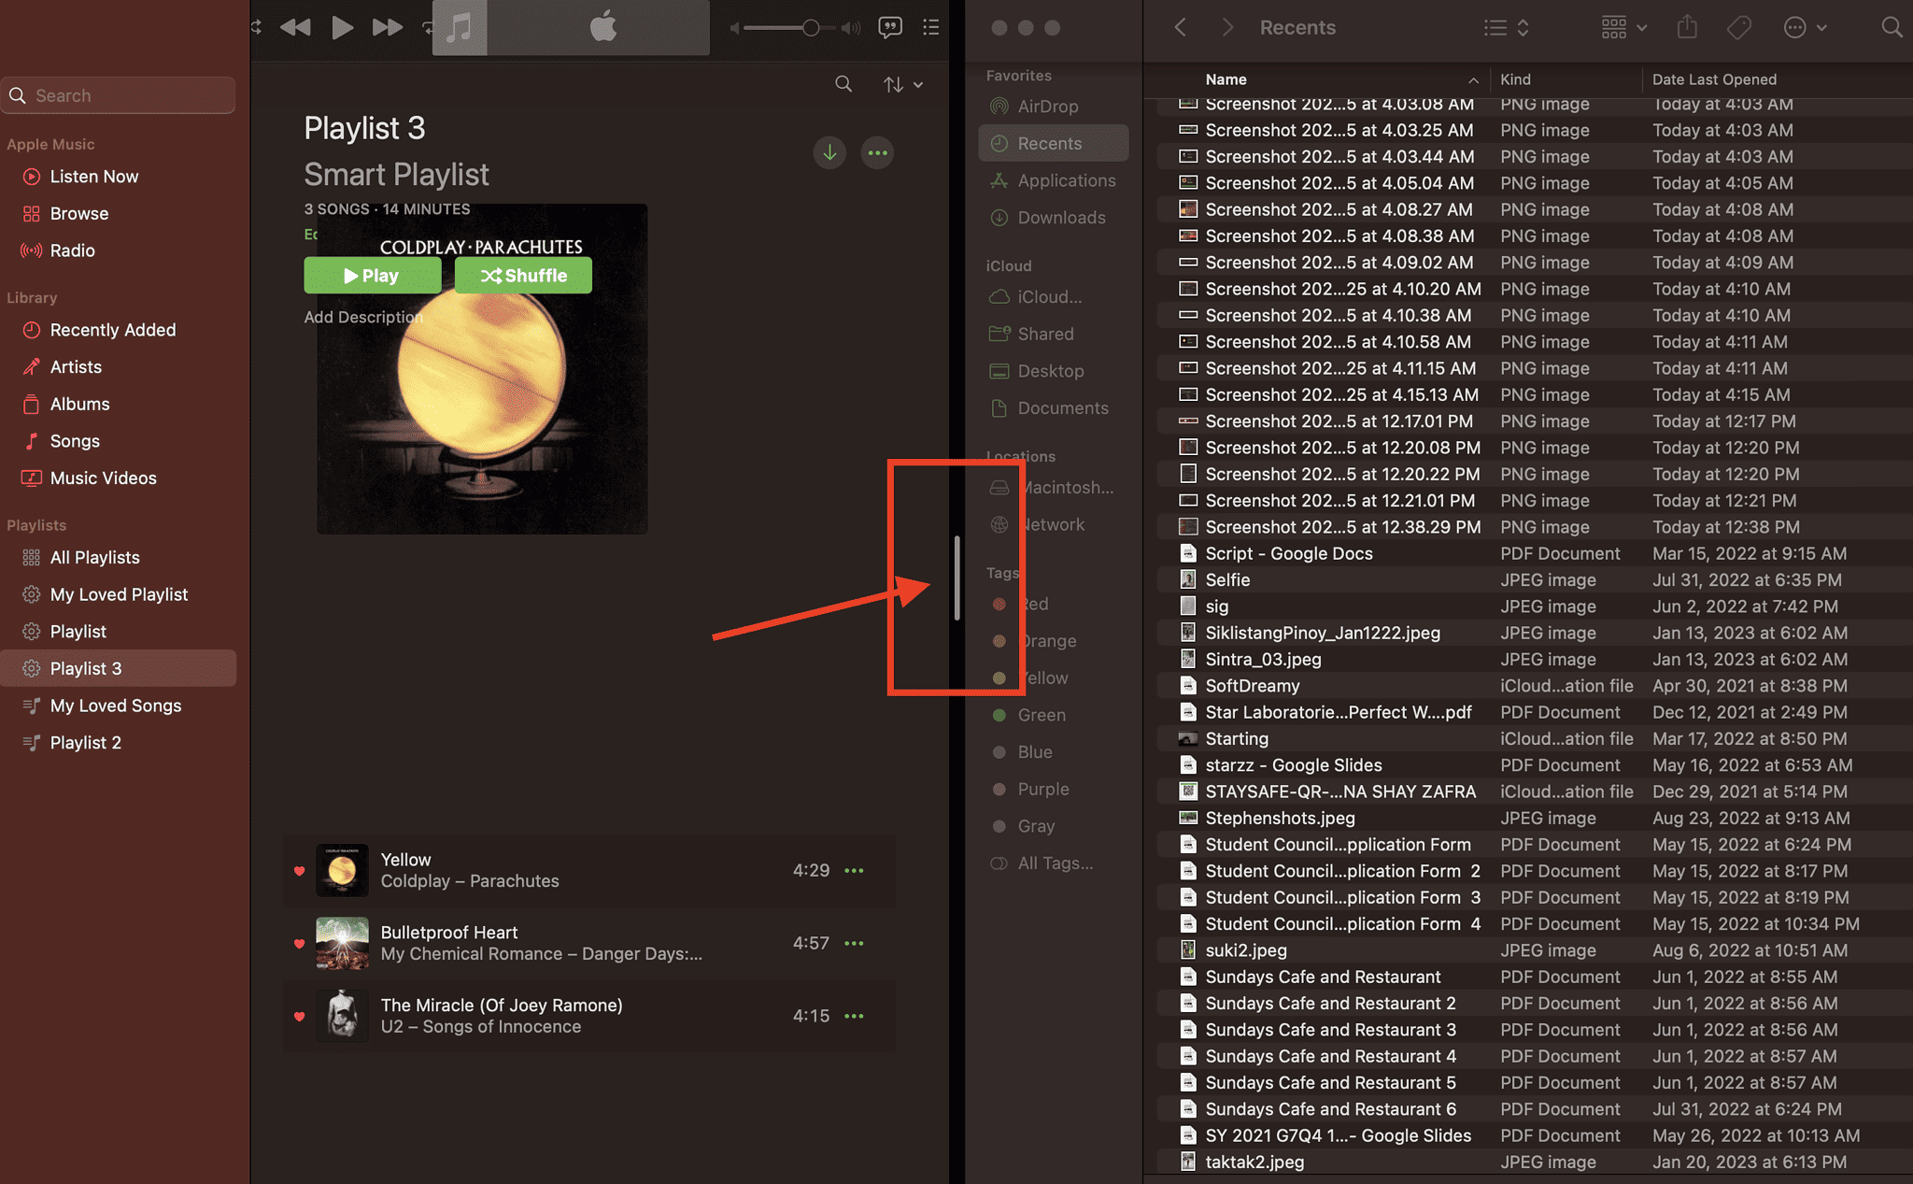Toggle the heart on Bulletproof Heart
1913x1184 pixels.
coord(299,944)
